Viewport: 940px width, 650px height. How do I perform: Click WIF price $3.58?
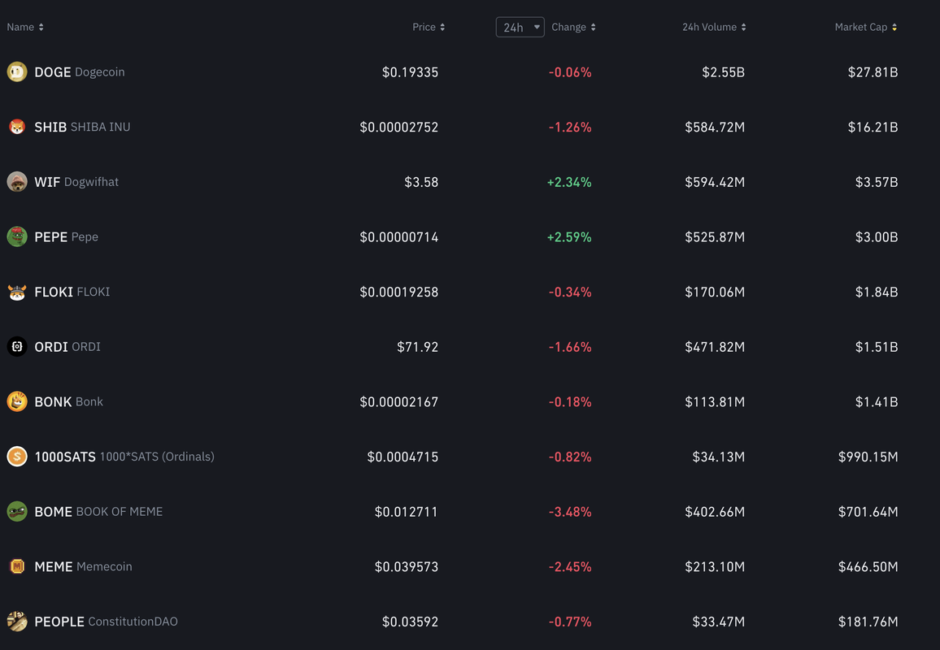[421, 182]
